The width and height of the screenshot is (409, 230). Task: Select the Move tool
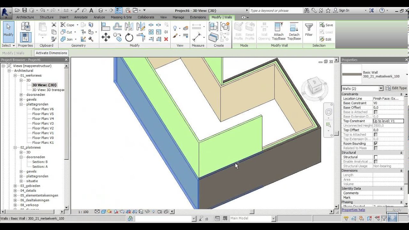(106, 37)
